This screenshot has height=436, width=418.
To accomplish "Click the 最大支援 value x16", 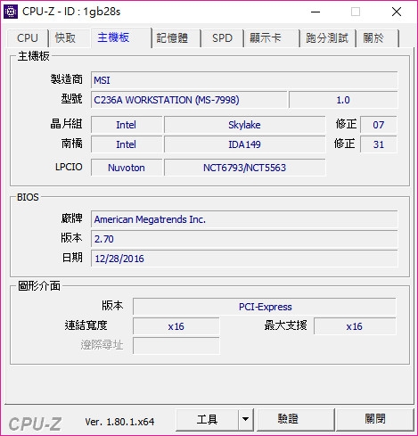I will 355,326.
